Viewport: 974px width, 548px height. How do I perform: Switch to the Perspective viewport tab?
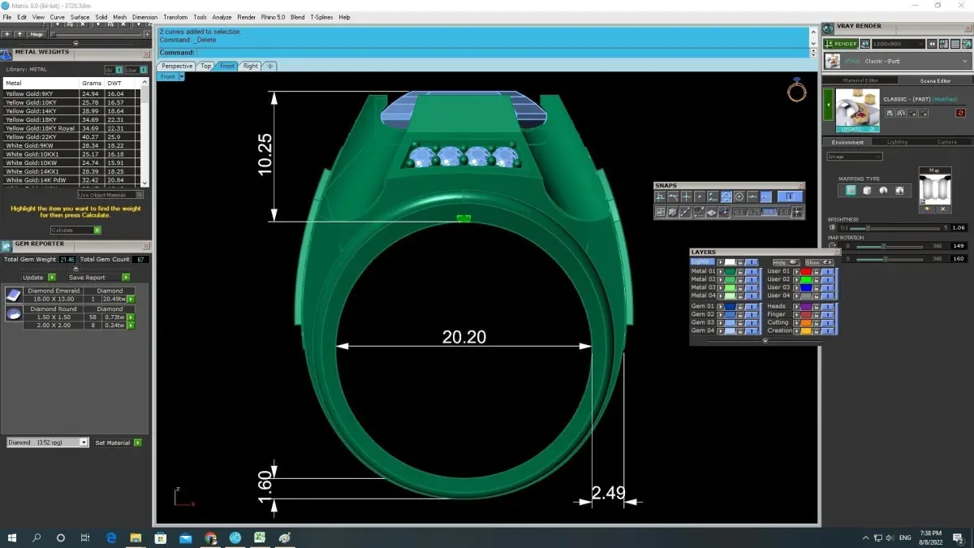click(x=176, y=66)
